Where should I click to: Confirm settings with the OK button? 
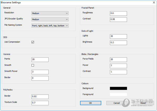click(91, 103)
